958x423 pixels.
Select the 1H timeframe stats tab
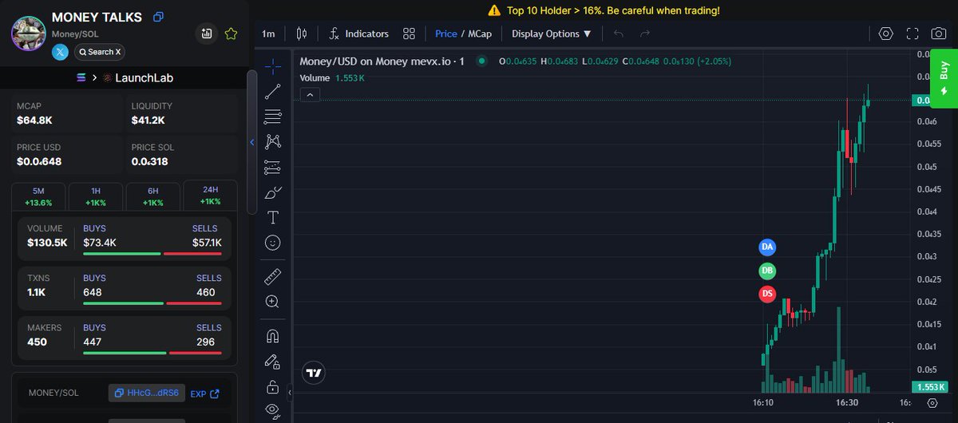[96, 196]
